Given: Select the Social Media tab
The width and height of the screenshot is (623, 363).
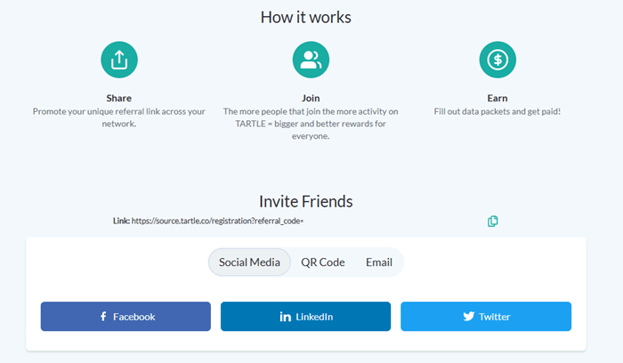Looking at the screenshot, I should [x=249, y=262].
